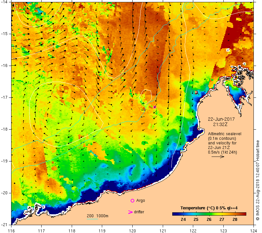Click the magenta Argo circle in the legend
Viewport: 262px width, 233px height.
coord(132,201)
